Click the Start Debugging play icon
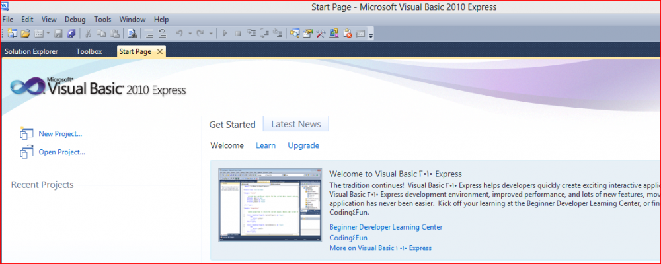The image size is (661, 264). click(225, 33)
